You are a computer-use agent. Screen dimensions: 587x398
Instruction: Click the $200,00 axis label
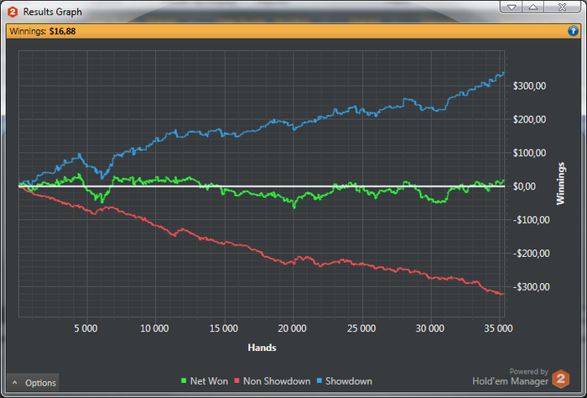[x=529, y=119]
